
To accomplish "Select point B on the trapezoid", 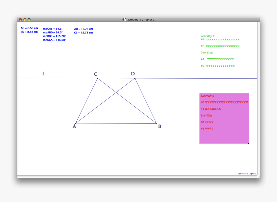I will click(x=156, y=124).
